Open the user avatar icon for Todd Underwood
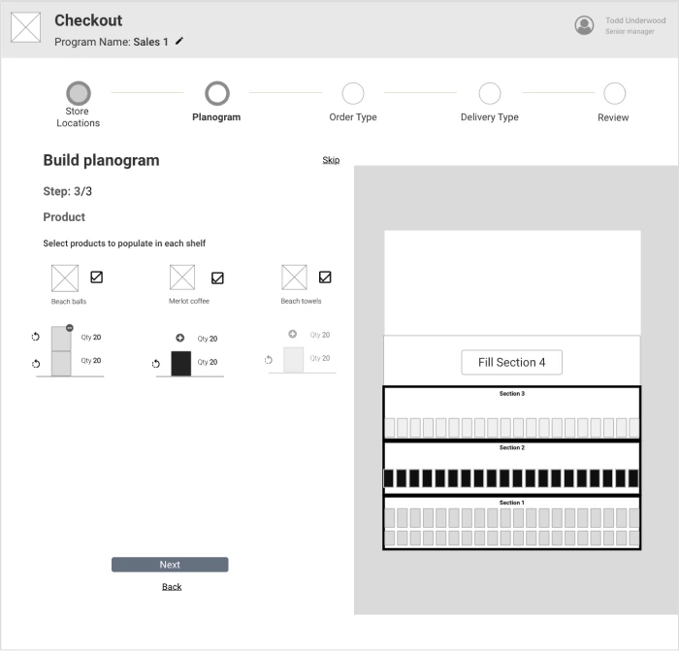 point(584,25)
